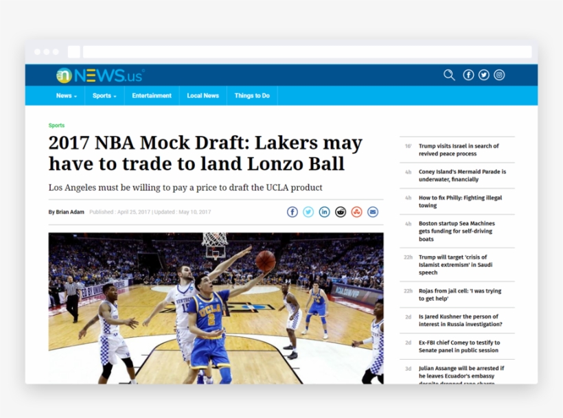
Task: Click the NEWS.us logo
Action: pos(100,76)
